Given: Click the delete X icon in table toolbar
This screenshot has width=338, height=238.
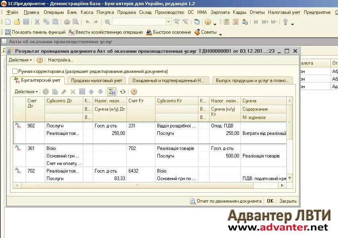Looking at the screenshot, I should click(73, 92).
